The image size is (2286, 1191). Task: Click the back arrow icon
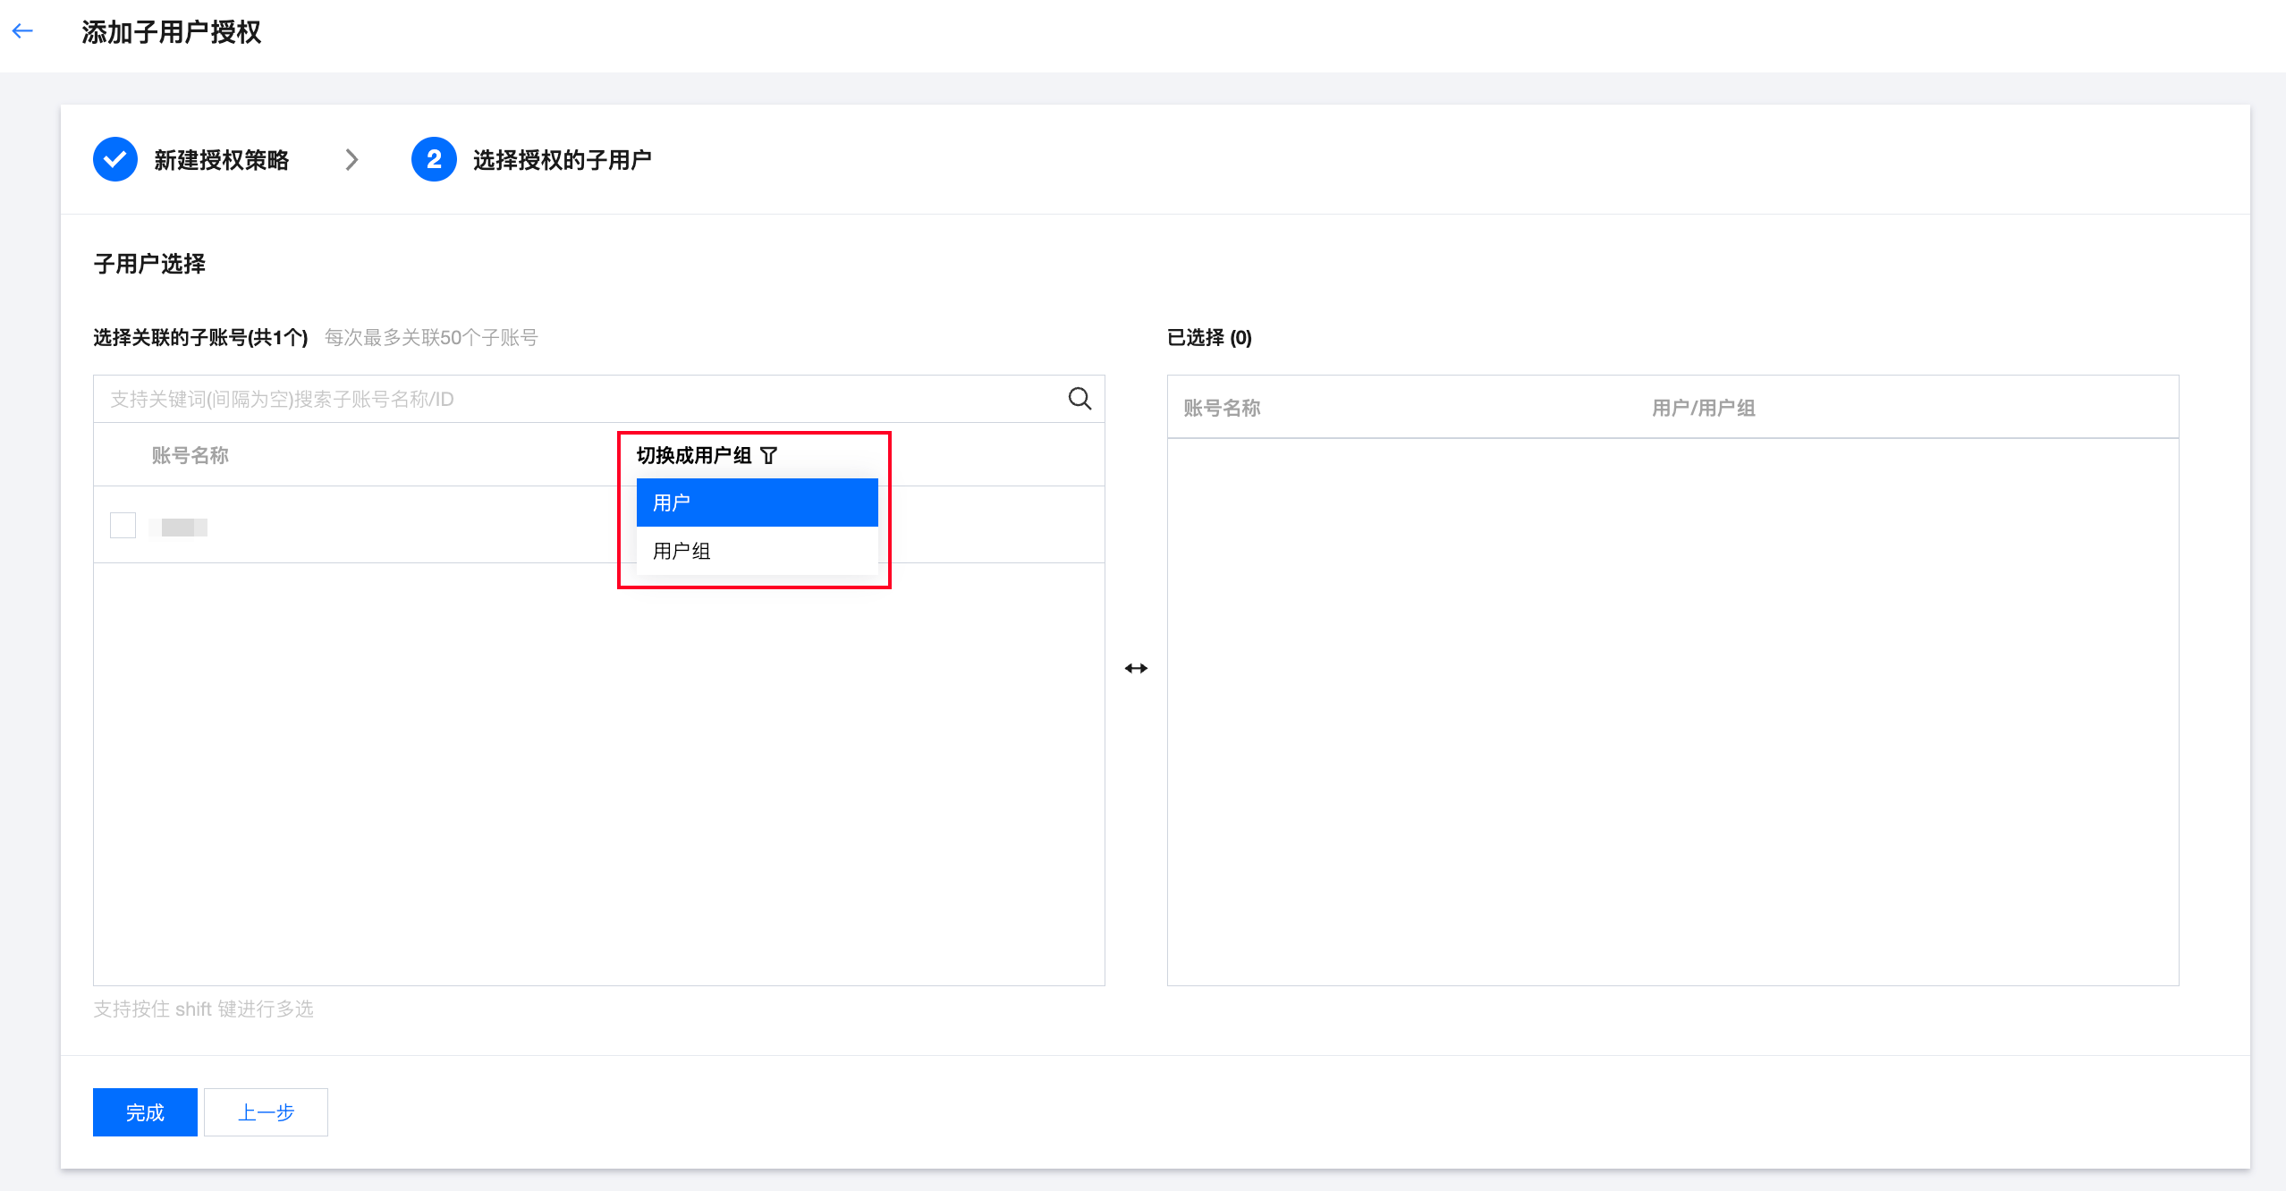pos(22,31)
